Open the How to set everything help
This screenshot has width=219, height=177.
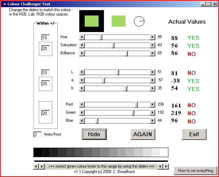point(195,171)
